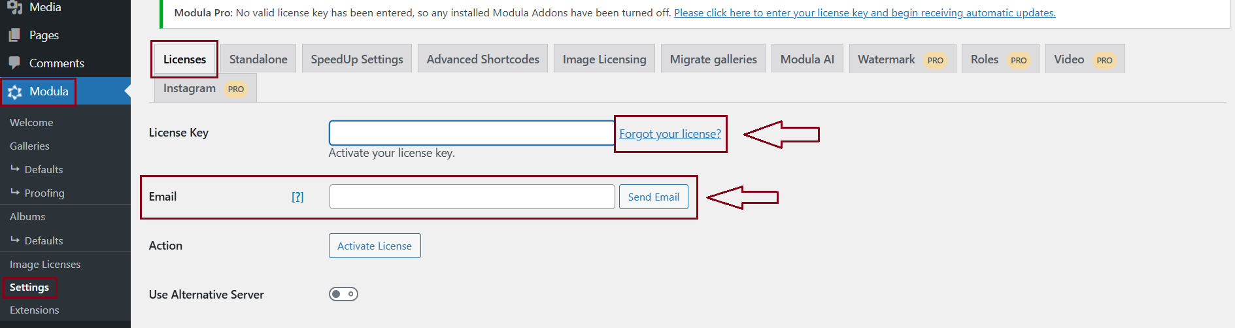Click the PRO badge on Roles tab

click(1018, 60)
